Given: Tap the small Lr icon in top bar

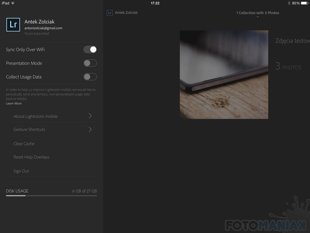Looking at the screenshot, I should pos(110,13).
